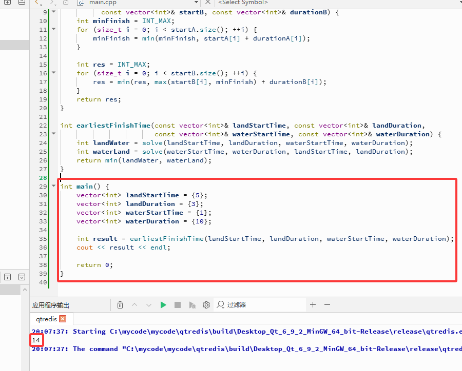The width and height of the screenshot is (462, 371).
Task: Collapse the for loop at line 16
Action: tap(53, 73)
